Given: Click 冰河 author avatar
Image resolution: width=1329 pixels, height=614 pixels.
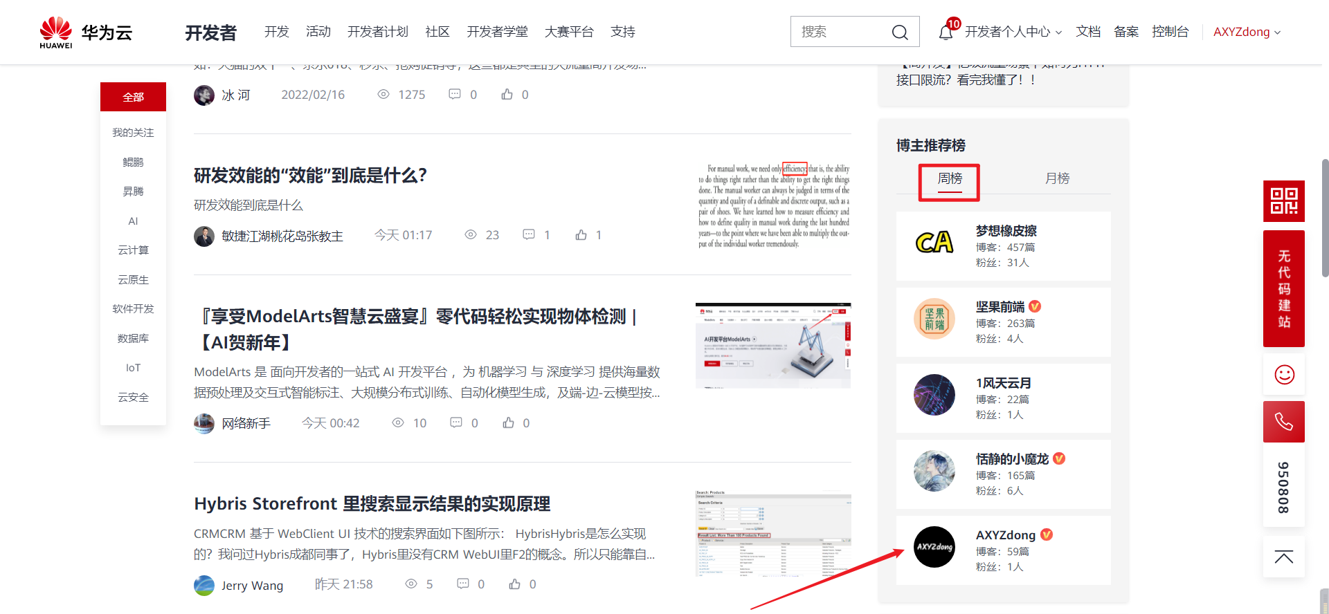Looking at the screenshot, I should pyautogui.click(x=204, y=95).
